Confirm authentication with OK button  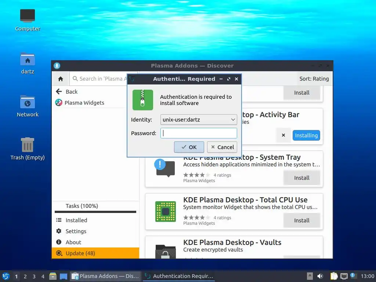pos(189,147)
